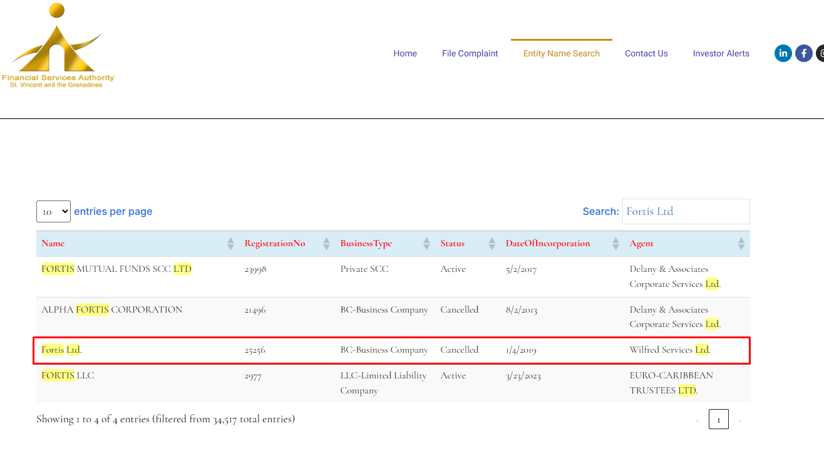Open the Contact Us page
This screenshot has width=824, height=468.
point(646,53)
